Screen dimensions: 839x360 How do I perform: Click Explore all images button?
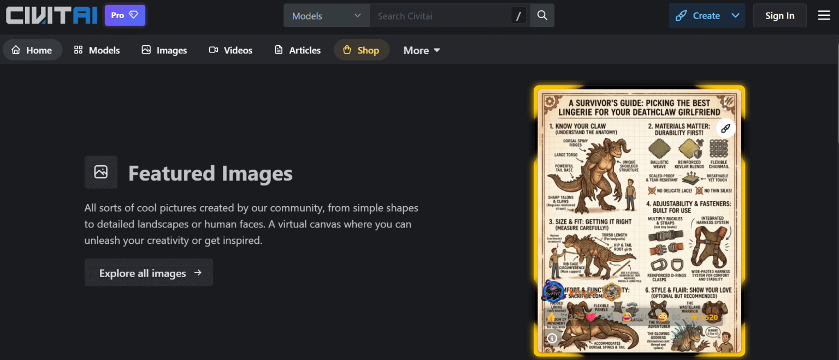[x=149, y=273]
